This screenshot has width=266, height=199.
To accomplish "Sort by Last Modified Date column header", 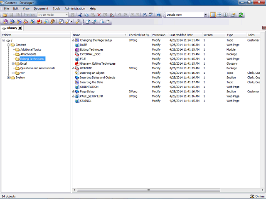I will coord(186,35).
